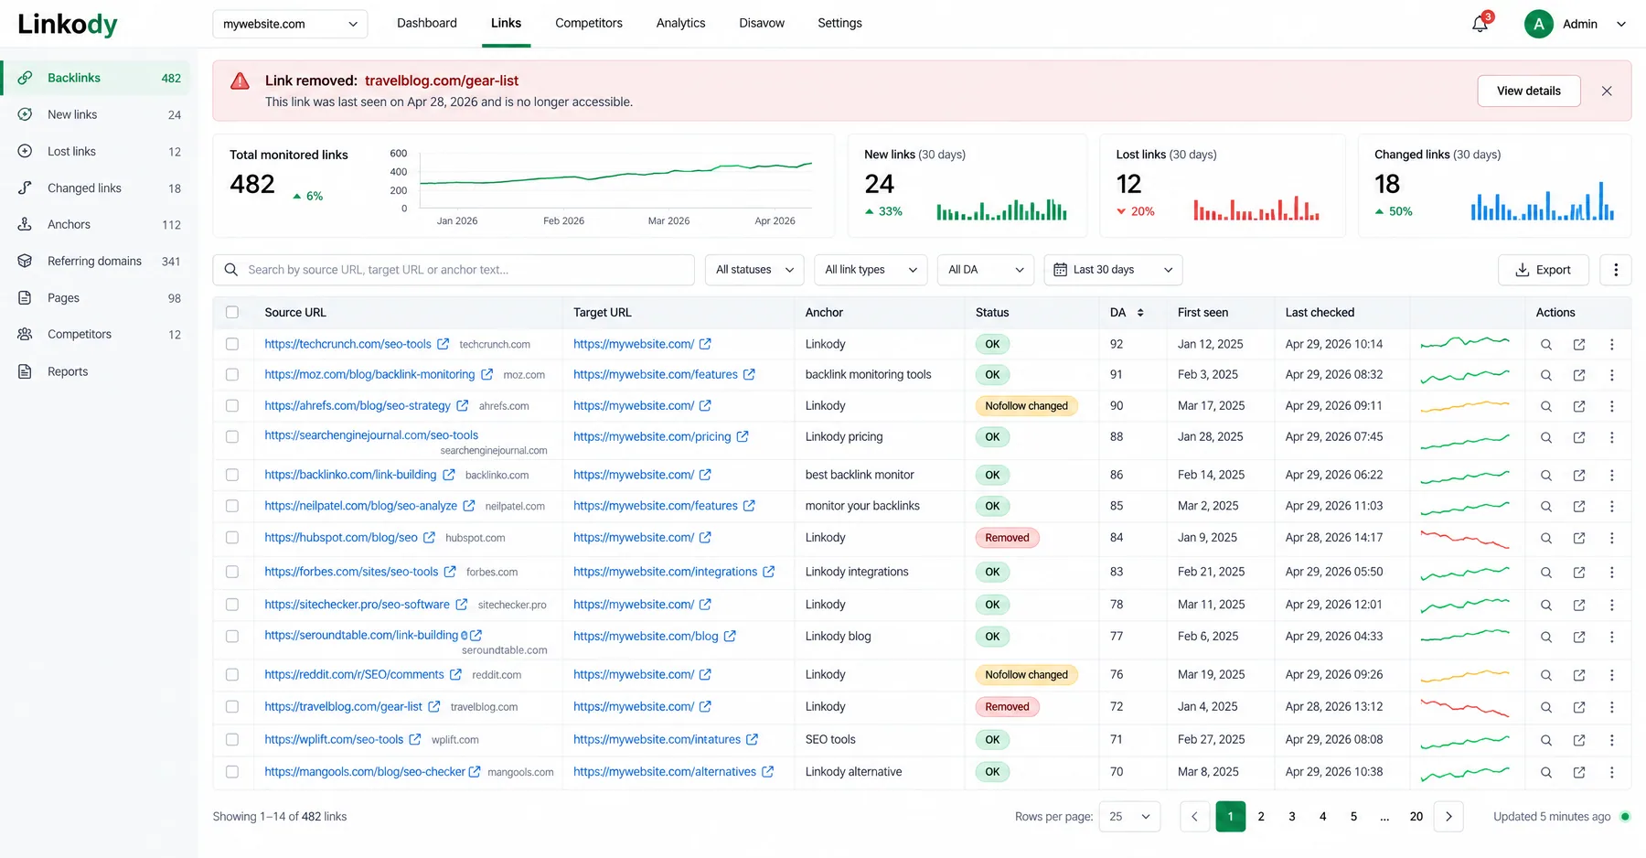
Task: Click "Nofollow changed" status in ahrefs.com row
Action: point(1027,406)
